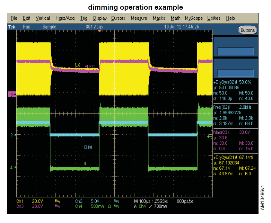Open the Measure menu
The width and height of the screenshot is (271, 223).
pos(139,18)
